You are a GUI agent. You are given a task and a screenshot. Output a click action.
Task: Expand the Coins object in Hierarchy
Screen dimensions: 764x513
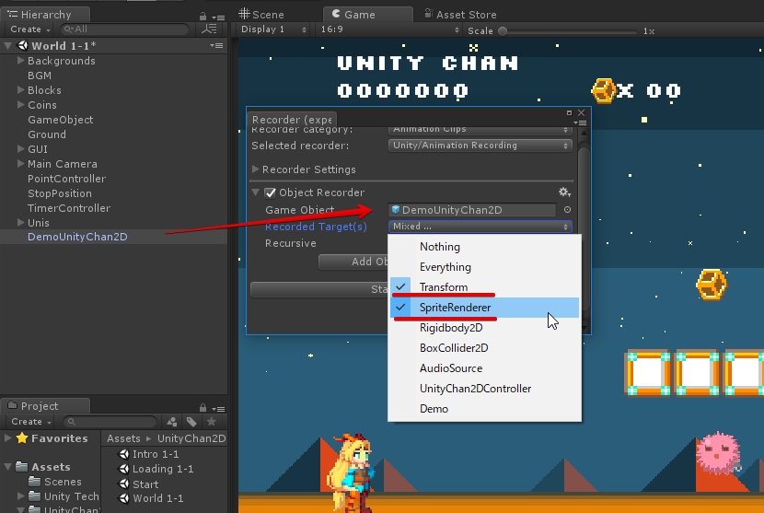click(20, 104)
